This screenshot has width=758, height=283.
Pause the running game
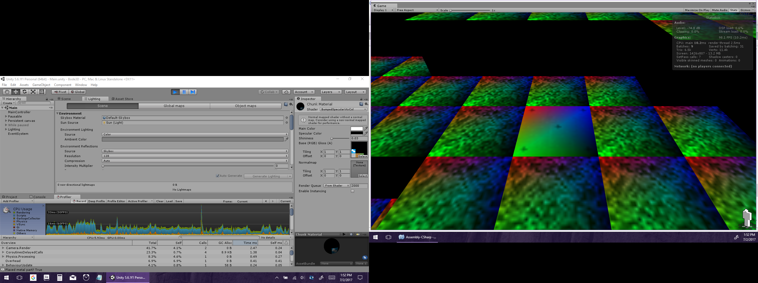point(184,92)
